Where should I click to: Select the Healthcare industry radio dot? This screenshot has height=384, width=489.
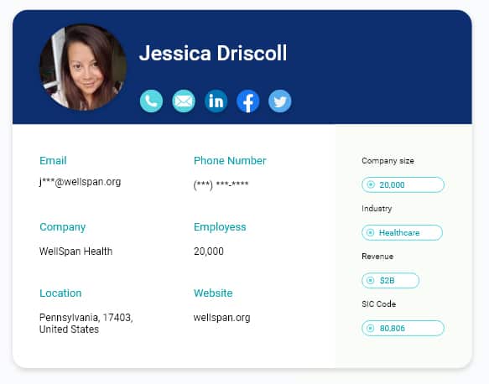click(370, 232)
